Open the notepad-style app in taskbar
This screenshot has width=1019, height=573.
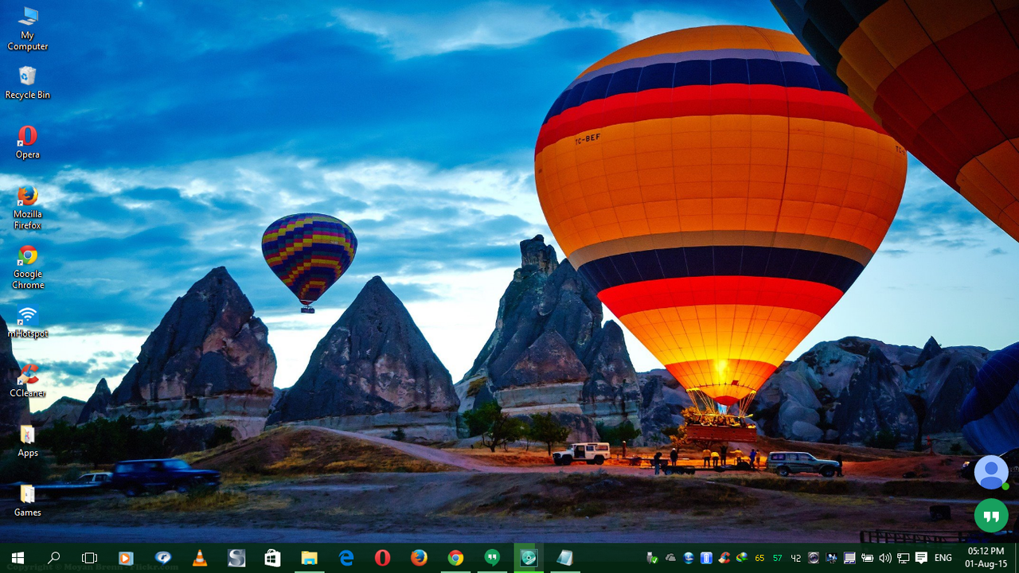point(565,558)
